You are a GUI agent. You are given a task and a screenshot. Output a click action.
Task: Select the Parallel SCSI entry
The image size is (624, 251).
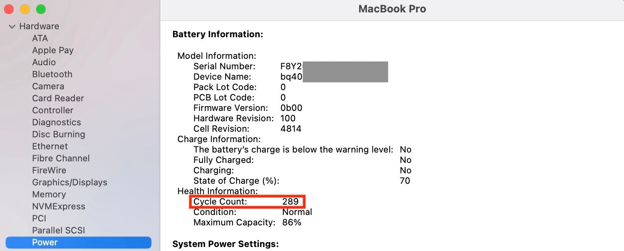[x=59, y=230]
